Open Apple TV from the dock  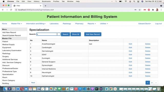point(97,89)
